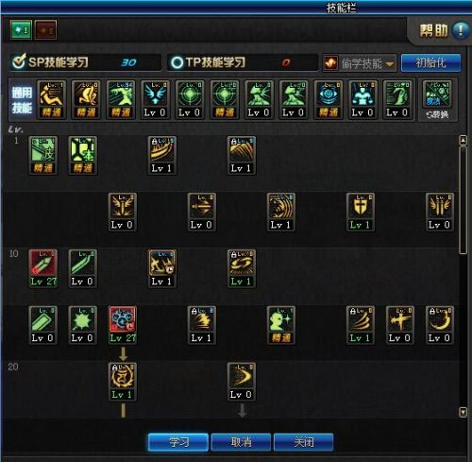The width and height of the screenshot is (472, 462).
Task: Click the scrollbar up arrow
Action: pos(463,140)
